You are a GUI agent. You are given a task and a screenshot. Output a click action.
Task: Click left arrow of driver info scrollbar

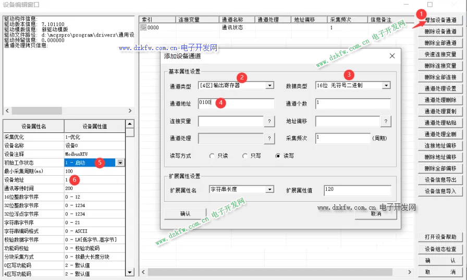7,111
